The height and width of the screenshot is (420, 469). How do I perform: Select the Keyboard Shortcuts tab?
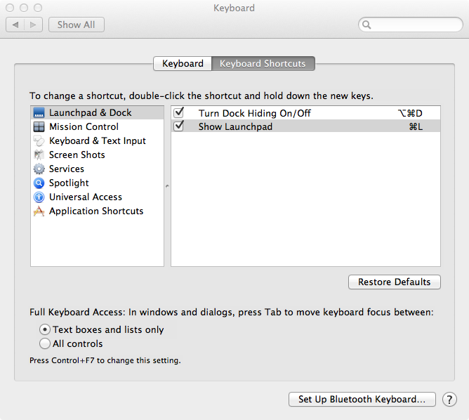pyautogui.click(x=263, y=64)
